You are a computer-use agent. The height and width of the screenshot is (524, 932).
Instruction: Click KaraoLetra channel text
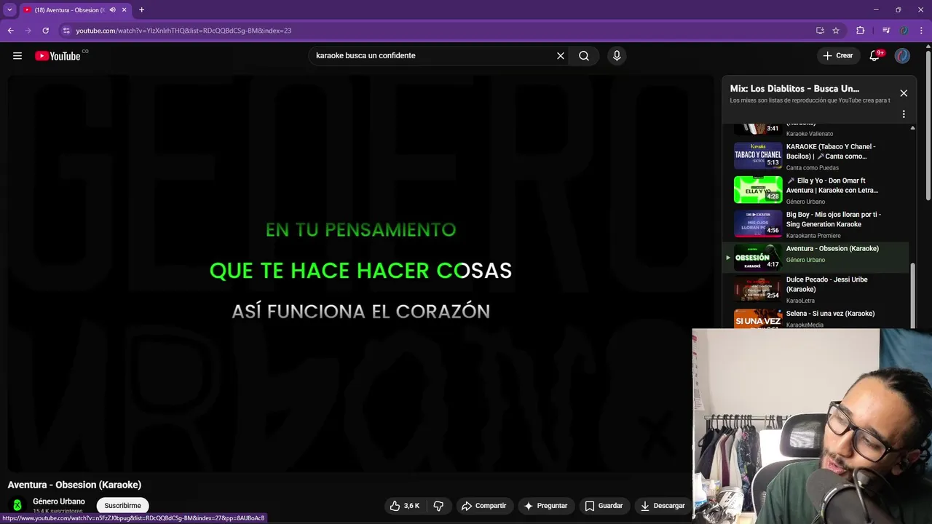800,301
